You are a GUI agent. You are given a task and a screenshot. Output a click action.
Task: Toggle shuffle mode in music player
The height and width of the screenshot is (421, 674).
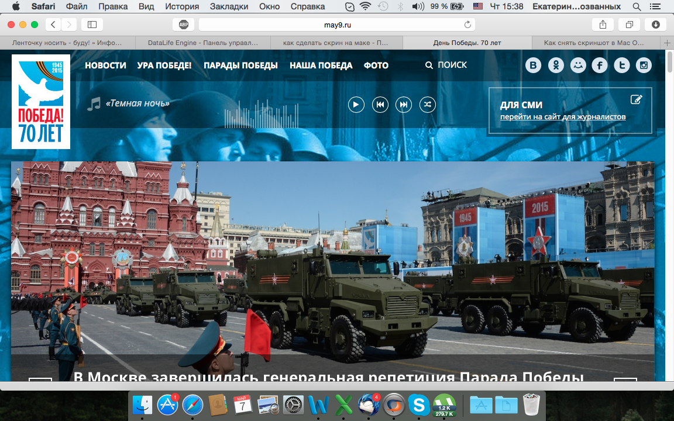(x=427, y=105)
